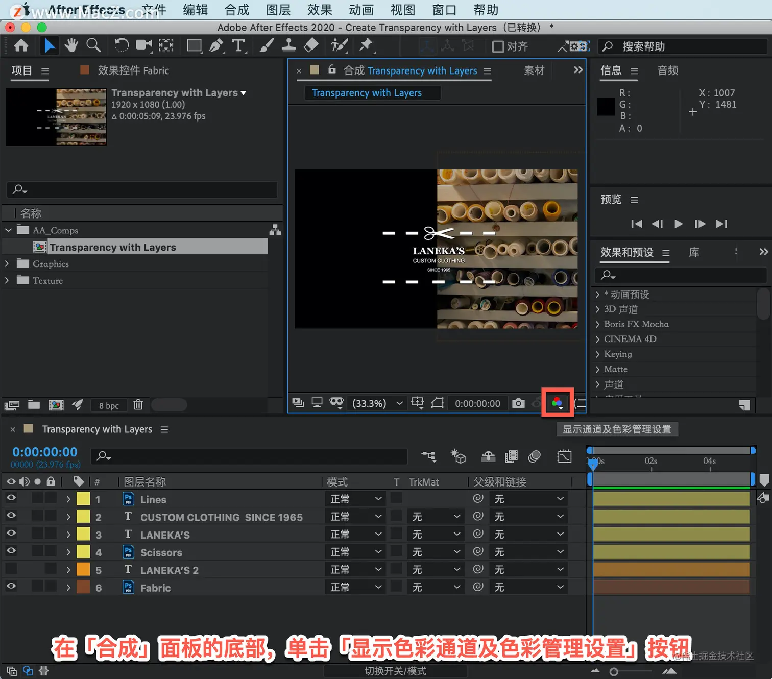772x679 pixels.
Task: Select the Horizontal Type tool
Action: click(x=238, y=46)
